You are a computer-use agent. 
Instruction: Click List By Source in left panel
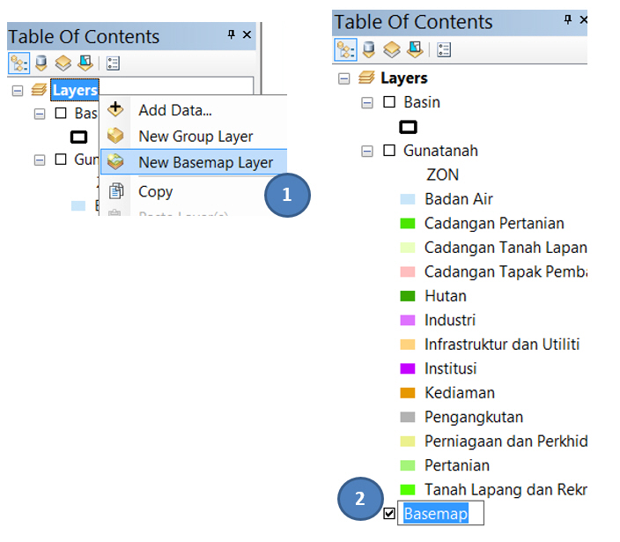tap(42, 63)
